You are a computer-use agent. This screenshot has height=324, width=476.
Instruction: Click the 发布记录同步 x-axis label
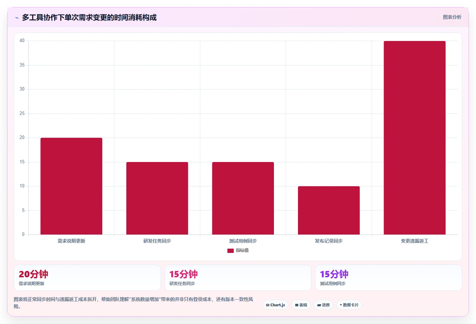pos(329,241)
